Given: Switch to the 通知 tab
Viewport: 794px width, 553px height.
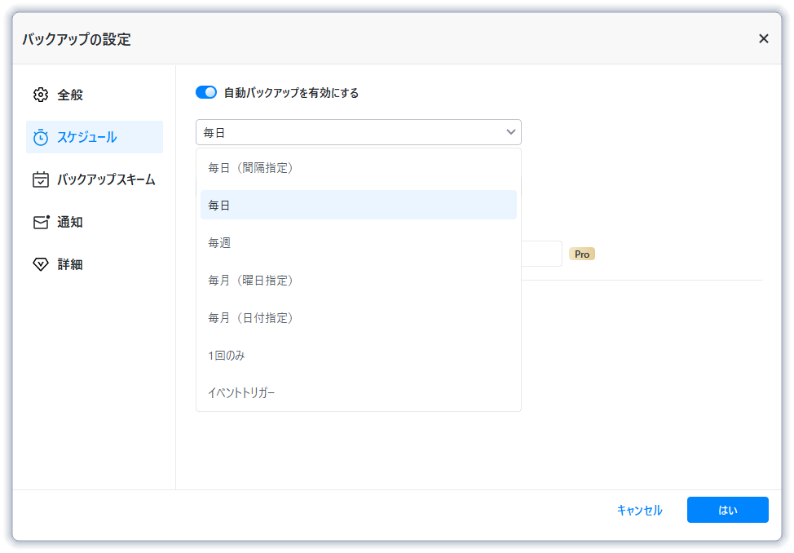Looking at the screenshot, I should [x=70, y=222].
